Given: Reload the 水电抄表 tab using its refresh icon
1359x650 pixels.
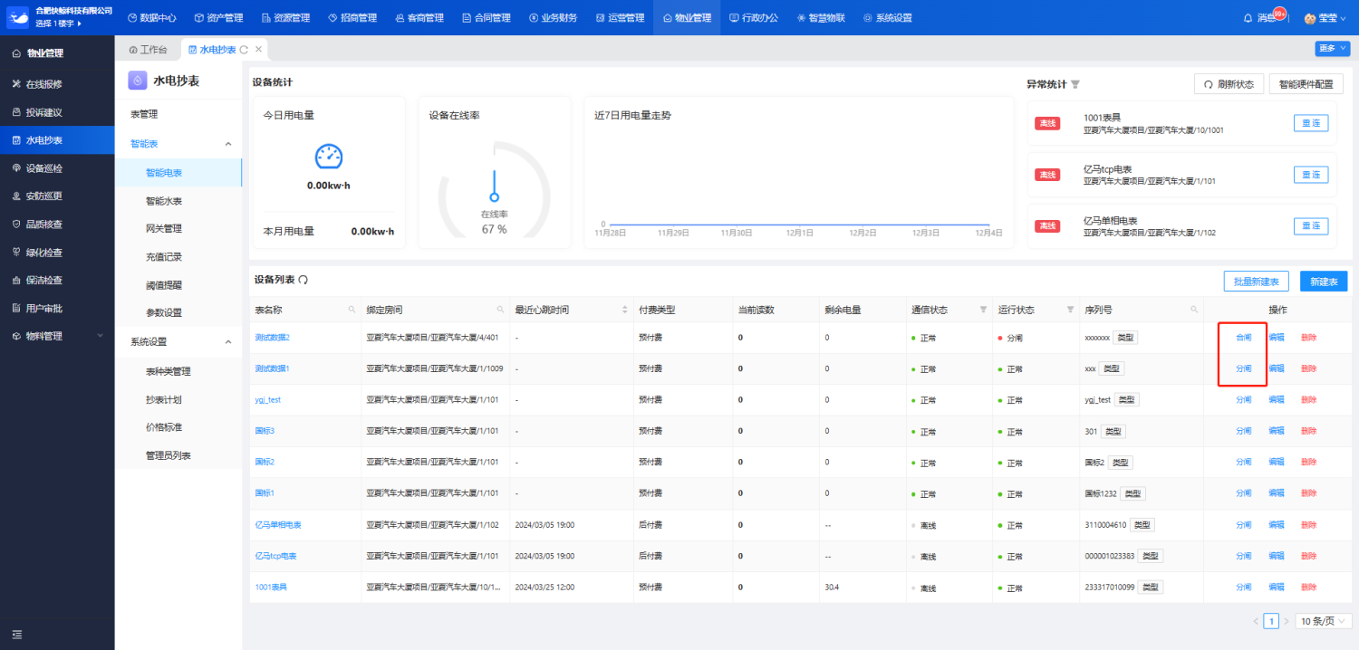Looking at the screenshot, I should coord(244,50).
